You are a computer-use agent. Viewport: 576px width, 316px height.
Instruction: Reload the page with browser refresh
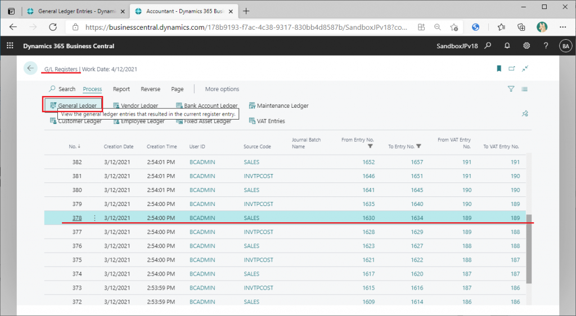tap(53, 27)
